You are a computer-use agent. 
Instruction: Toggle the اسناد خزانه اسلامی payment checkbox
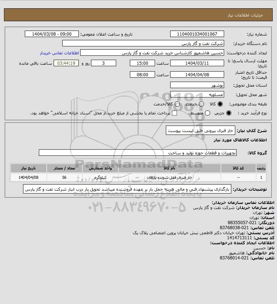(174, 113)
